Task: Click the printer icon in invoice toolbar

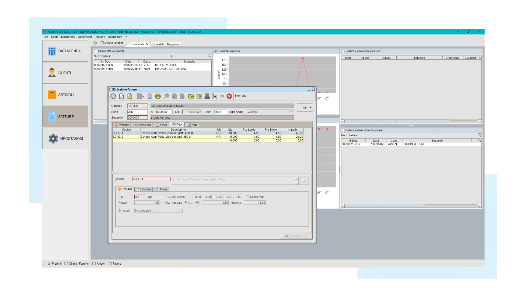Action: point(158,96)
